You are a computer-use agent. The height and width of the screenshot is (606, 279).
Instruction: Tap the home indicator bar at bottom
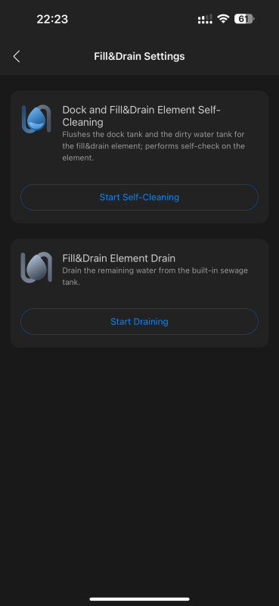(139, 599)
